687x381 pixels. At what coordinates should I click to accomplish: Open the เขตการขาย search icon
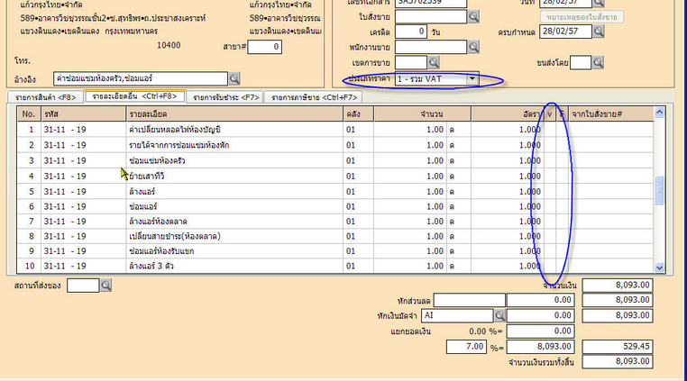(434, 61)
